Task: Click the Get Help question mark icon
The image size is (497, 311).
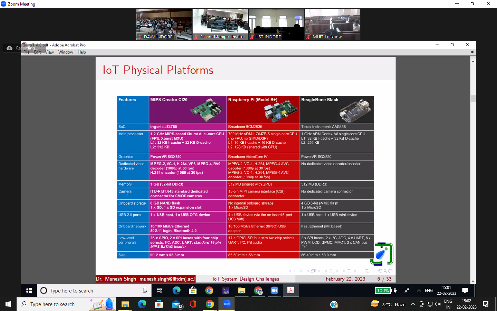Action: pyautogui.click(x=334, y=304)
